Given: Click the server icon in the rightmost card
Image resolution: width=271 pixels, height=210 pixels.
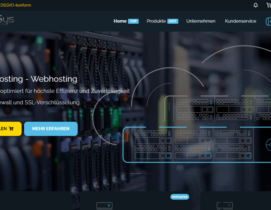Looking at the screenshot, I should tap(225, 206).
